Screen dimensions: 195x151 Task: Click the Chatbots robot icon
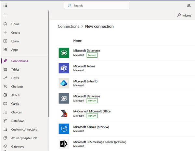click(5, 87)
